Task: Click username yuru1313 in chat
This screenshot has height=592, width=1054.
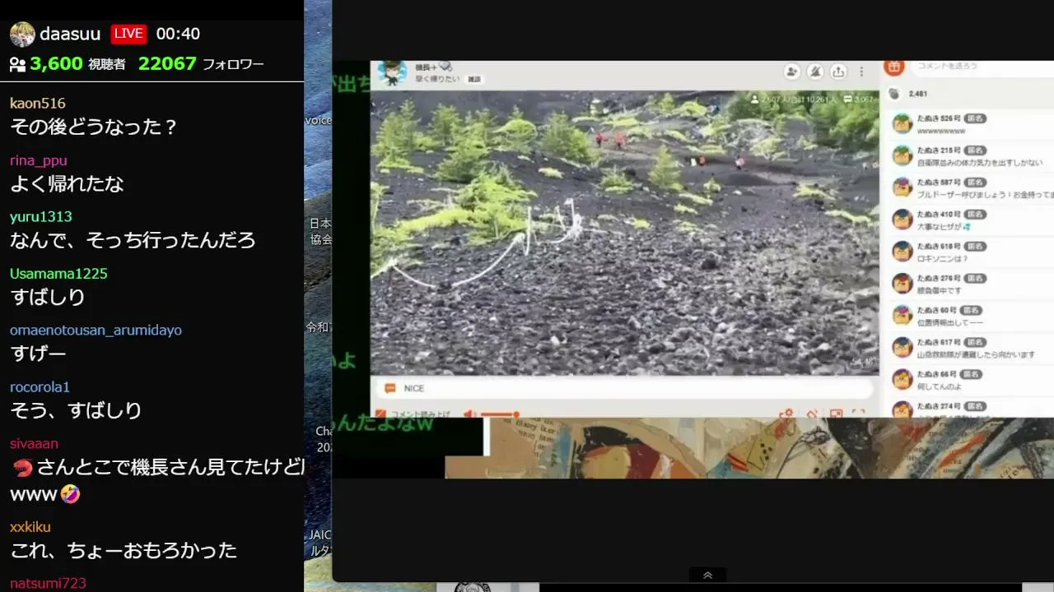Action: 41,217
